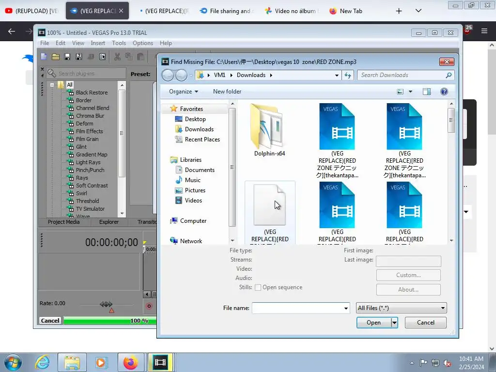Select Music under Libraries
The width and height of the screenshot is (496, 372).
click(192, 180)
